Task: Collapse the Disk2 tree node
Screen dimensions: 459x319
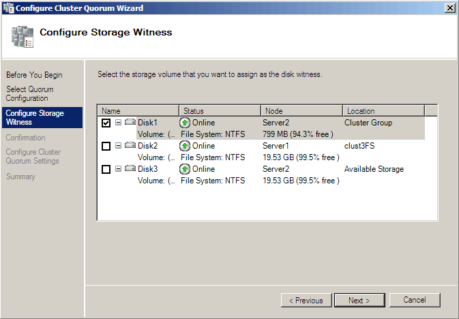Action: coord(118,145)
